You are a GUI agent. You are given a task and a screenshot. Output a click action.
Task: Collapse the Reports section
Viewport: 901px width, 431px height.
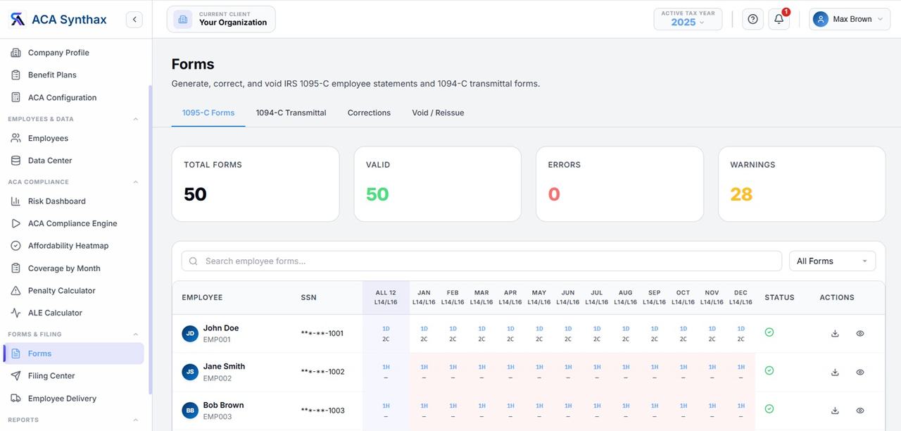[136, 420]
